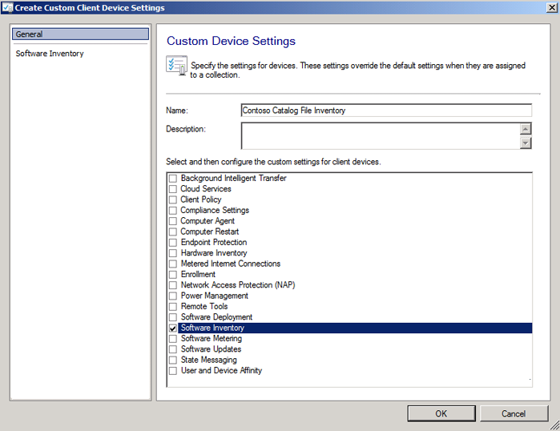The height and width of the screenshot is (431, 560).
Task: Check the Cloud Services option
Action: [x=172, y=189]
